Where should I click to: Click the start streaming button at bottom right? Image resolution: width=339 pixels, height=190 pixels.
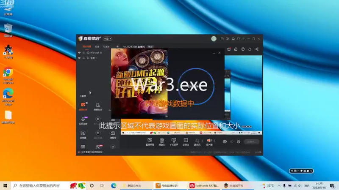(251, 142)
